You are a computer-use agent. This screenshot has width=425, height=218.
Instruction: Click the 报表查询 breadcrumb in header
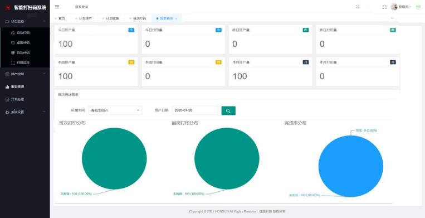(x=81, y=7)
